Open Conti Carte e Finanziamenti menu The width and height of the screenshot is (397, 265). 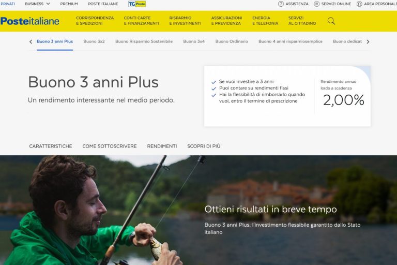142,21
